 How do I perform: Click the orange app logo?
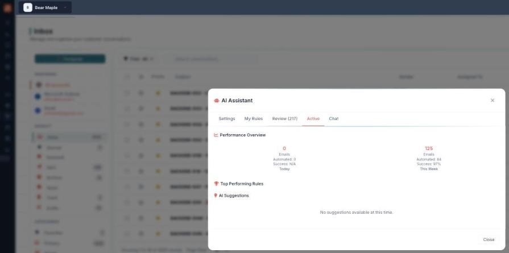click(7, 8)
